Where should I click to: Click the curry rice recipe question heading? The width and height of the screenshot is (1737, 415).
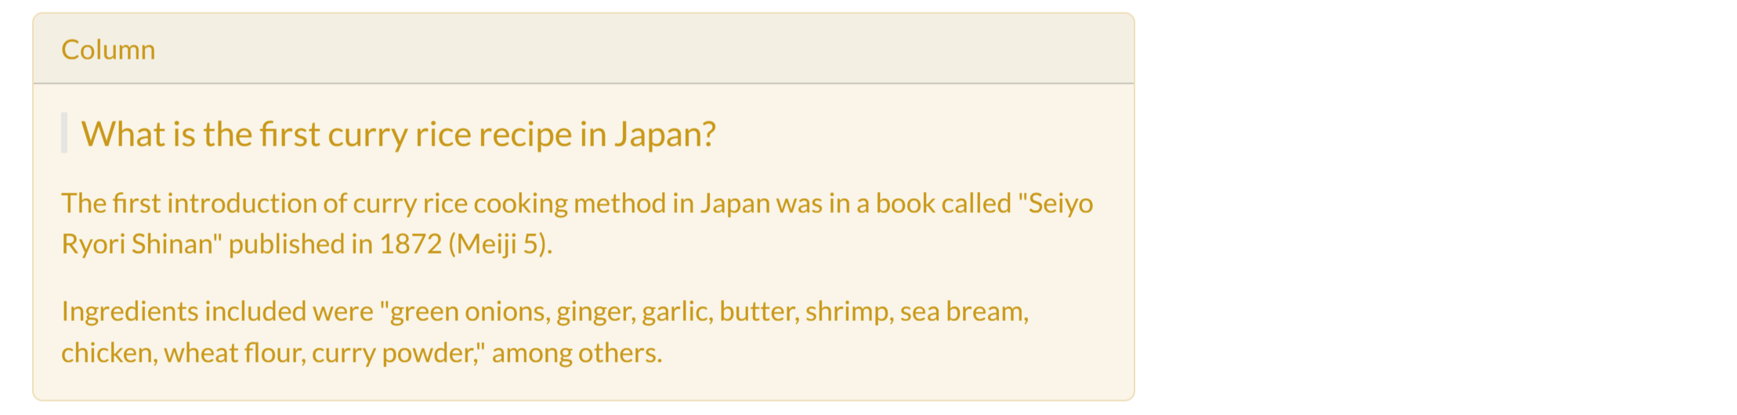coord(398,134)
